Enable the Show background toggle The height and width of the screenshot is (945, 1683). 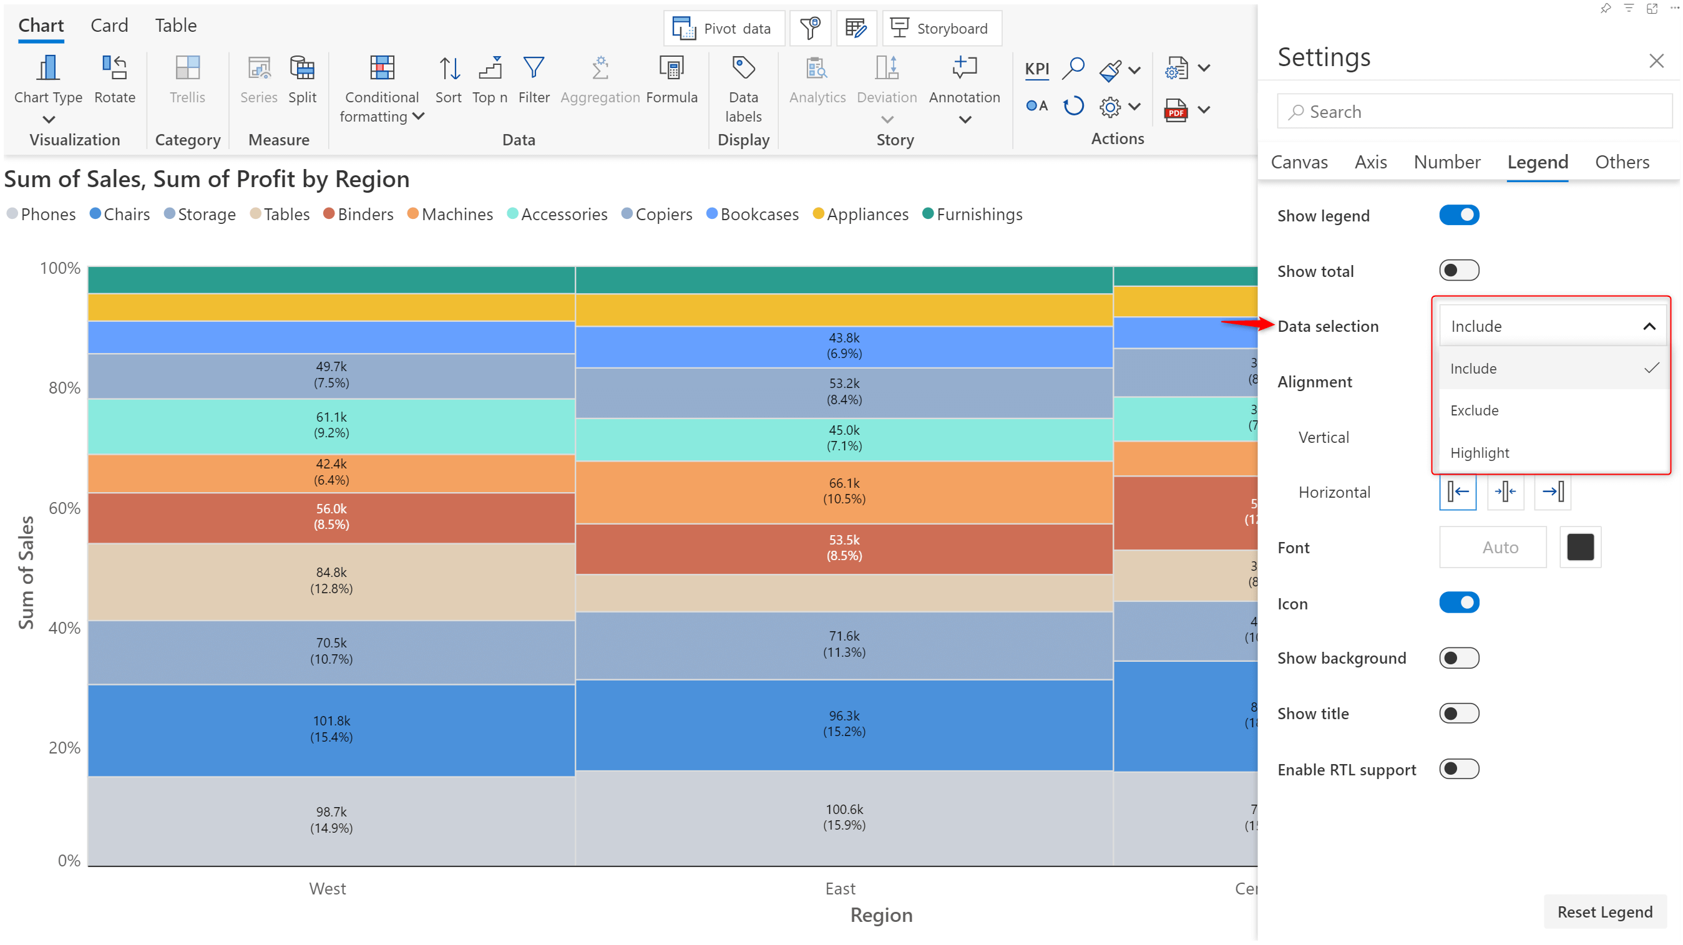(1459, 657)
